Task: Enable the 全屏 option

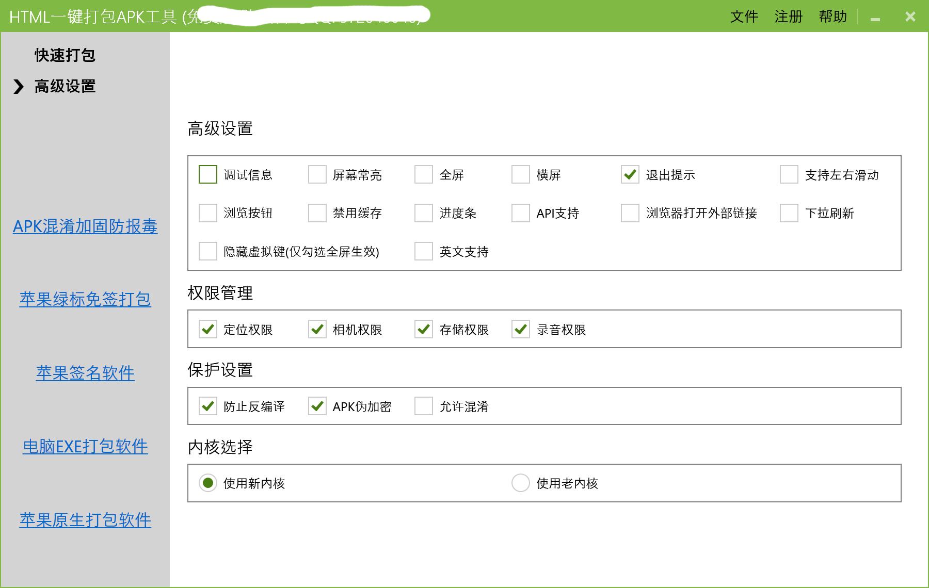Action: pyautogui.click(x=423, y=175)
